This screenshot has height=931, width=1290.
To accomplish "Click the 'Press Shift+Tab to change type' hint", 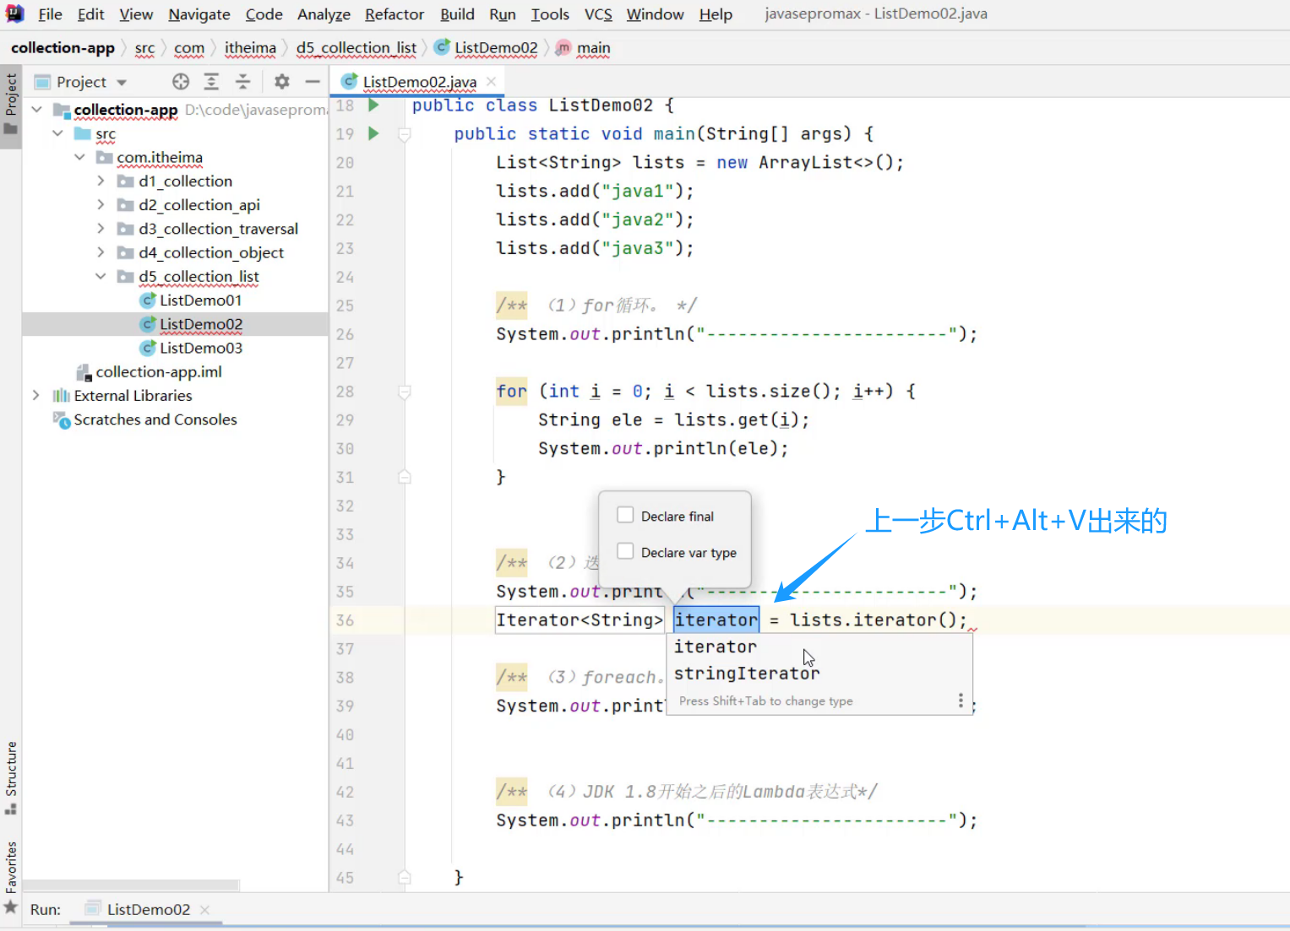I will pos(765,701).
